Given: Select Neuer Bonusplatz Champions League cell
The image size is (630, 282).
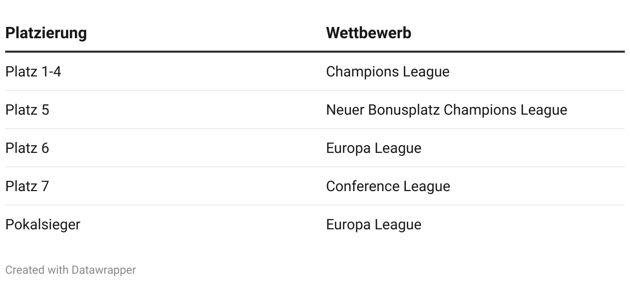Looking at the screenshot, I should (446, 110).
